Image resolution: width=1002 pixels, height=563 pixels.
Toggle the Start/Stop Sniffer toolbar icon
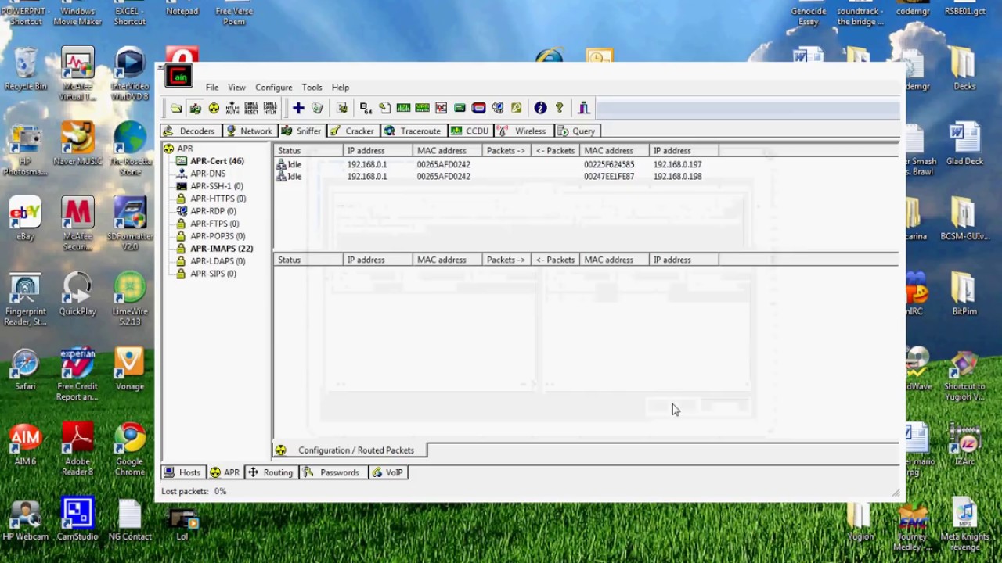(195, 108)
